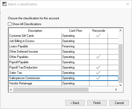This screenshot has width=132, height=109.
Task: Close the Select a classification dialog
Action: tap(128, 4)
